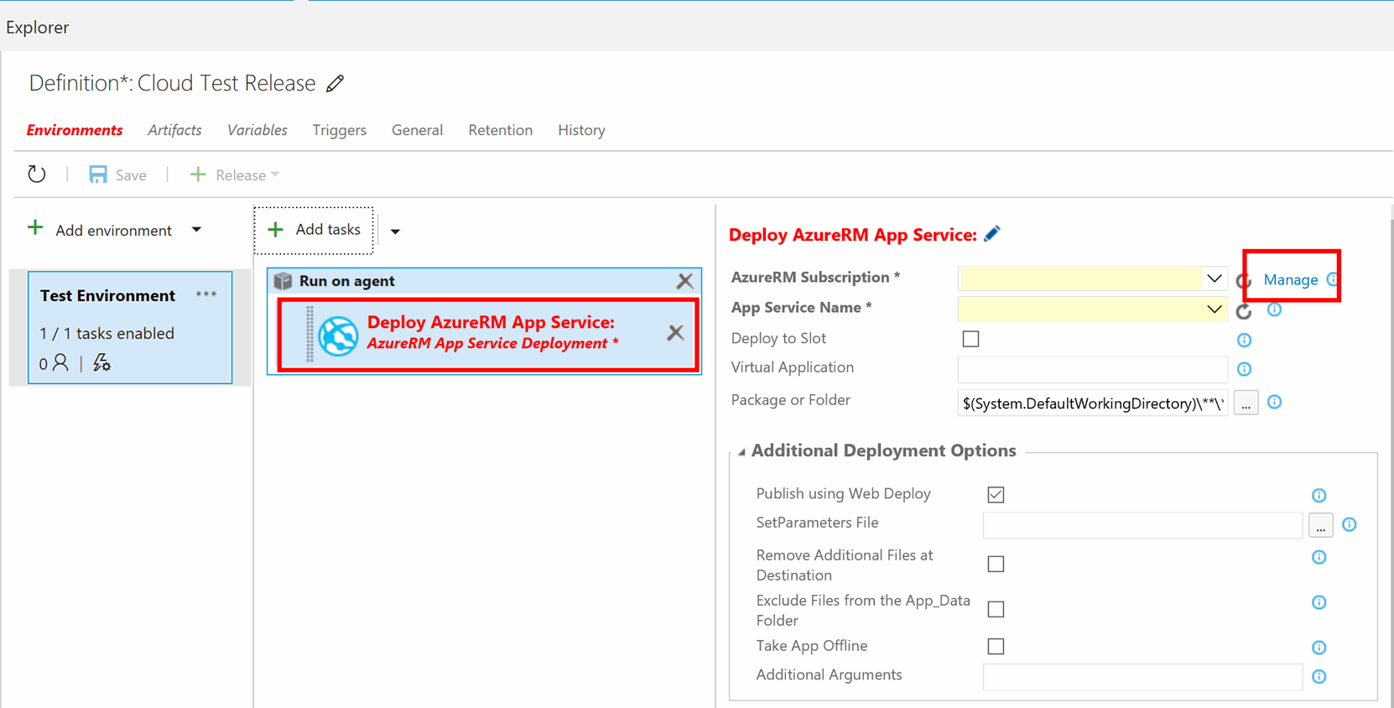The width and height of the screenshot is (1394, 708).
Task: Open the Test Environment ellipsis menu
Action: tap(206, 294)
